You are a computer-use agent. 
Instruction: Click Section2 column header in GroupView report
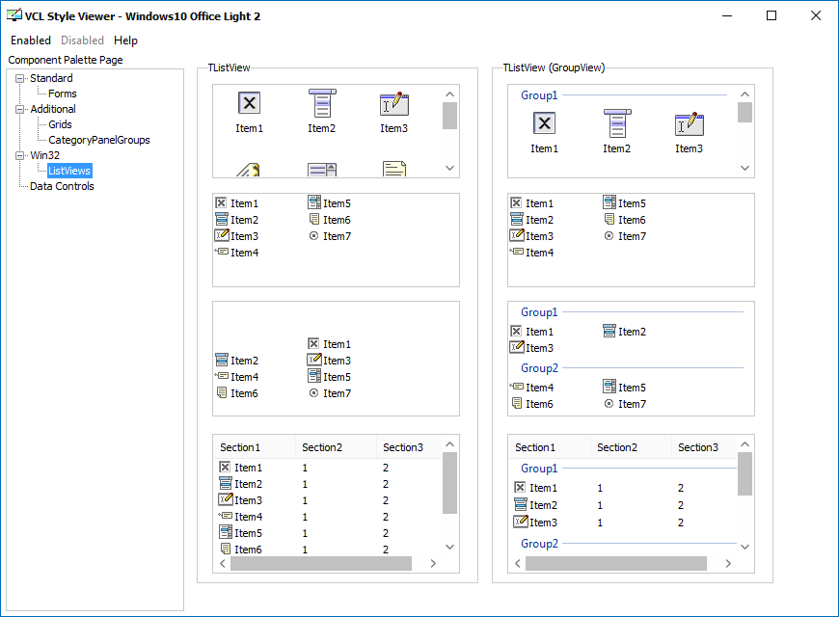[x=631, y=447]
